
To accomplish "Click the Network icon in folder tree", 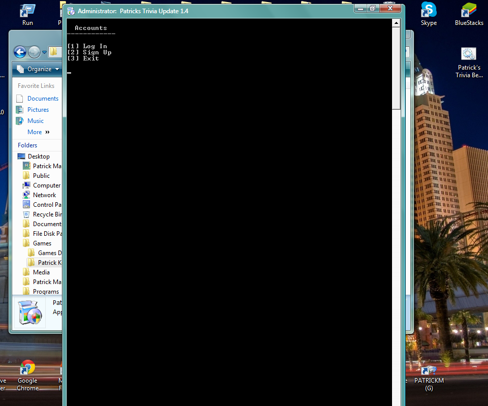I will 26,195.
